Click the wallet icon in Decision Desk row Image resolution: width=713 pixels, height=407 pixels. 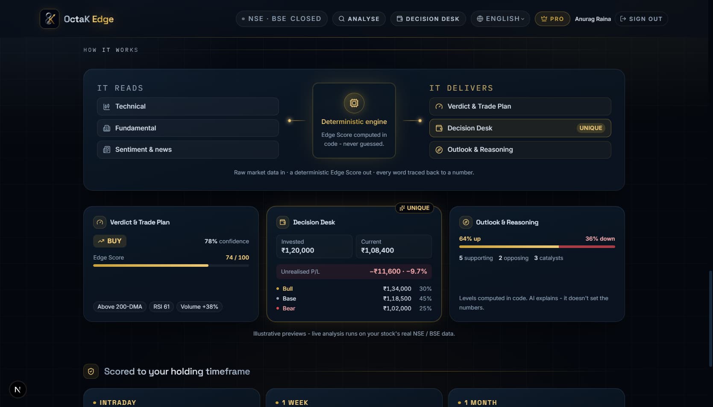pyautogui.click(x=439, y=128)
